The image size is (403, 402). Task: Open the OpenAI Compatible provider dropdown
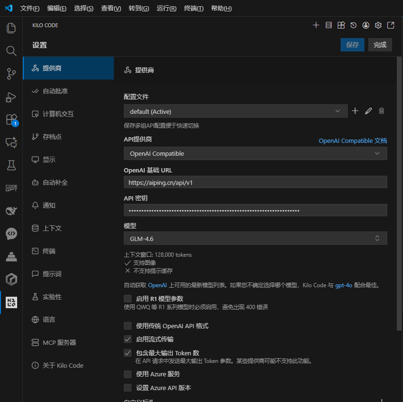pos(255,153)
